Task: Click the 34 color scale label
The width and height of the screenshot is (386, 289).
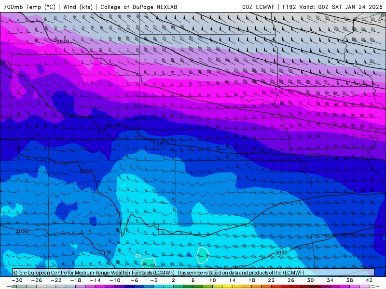Action: (330, 280)
